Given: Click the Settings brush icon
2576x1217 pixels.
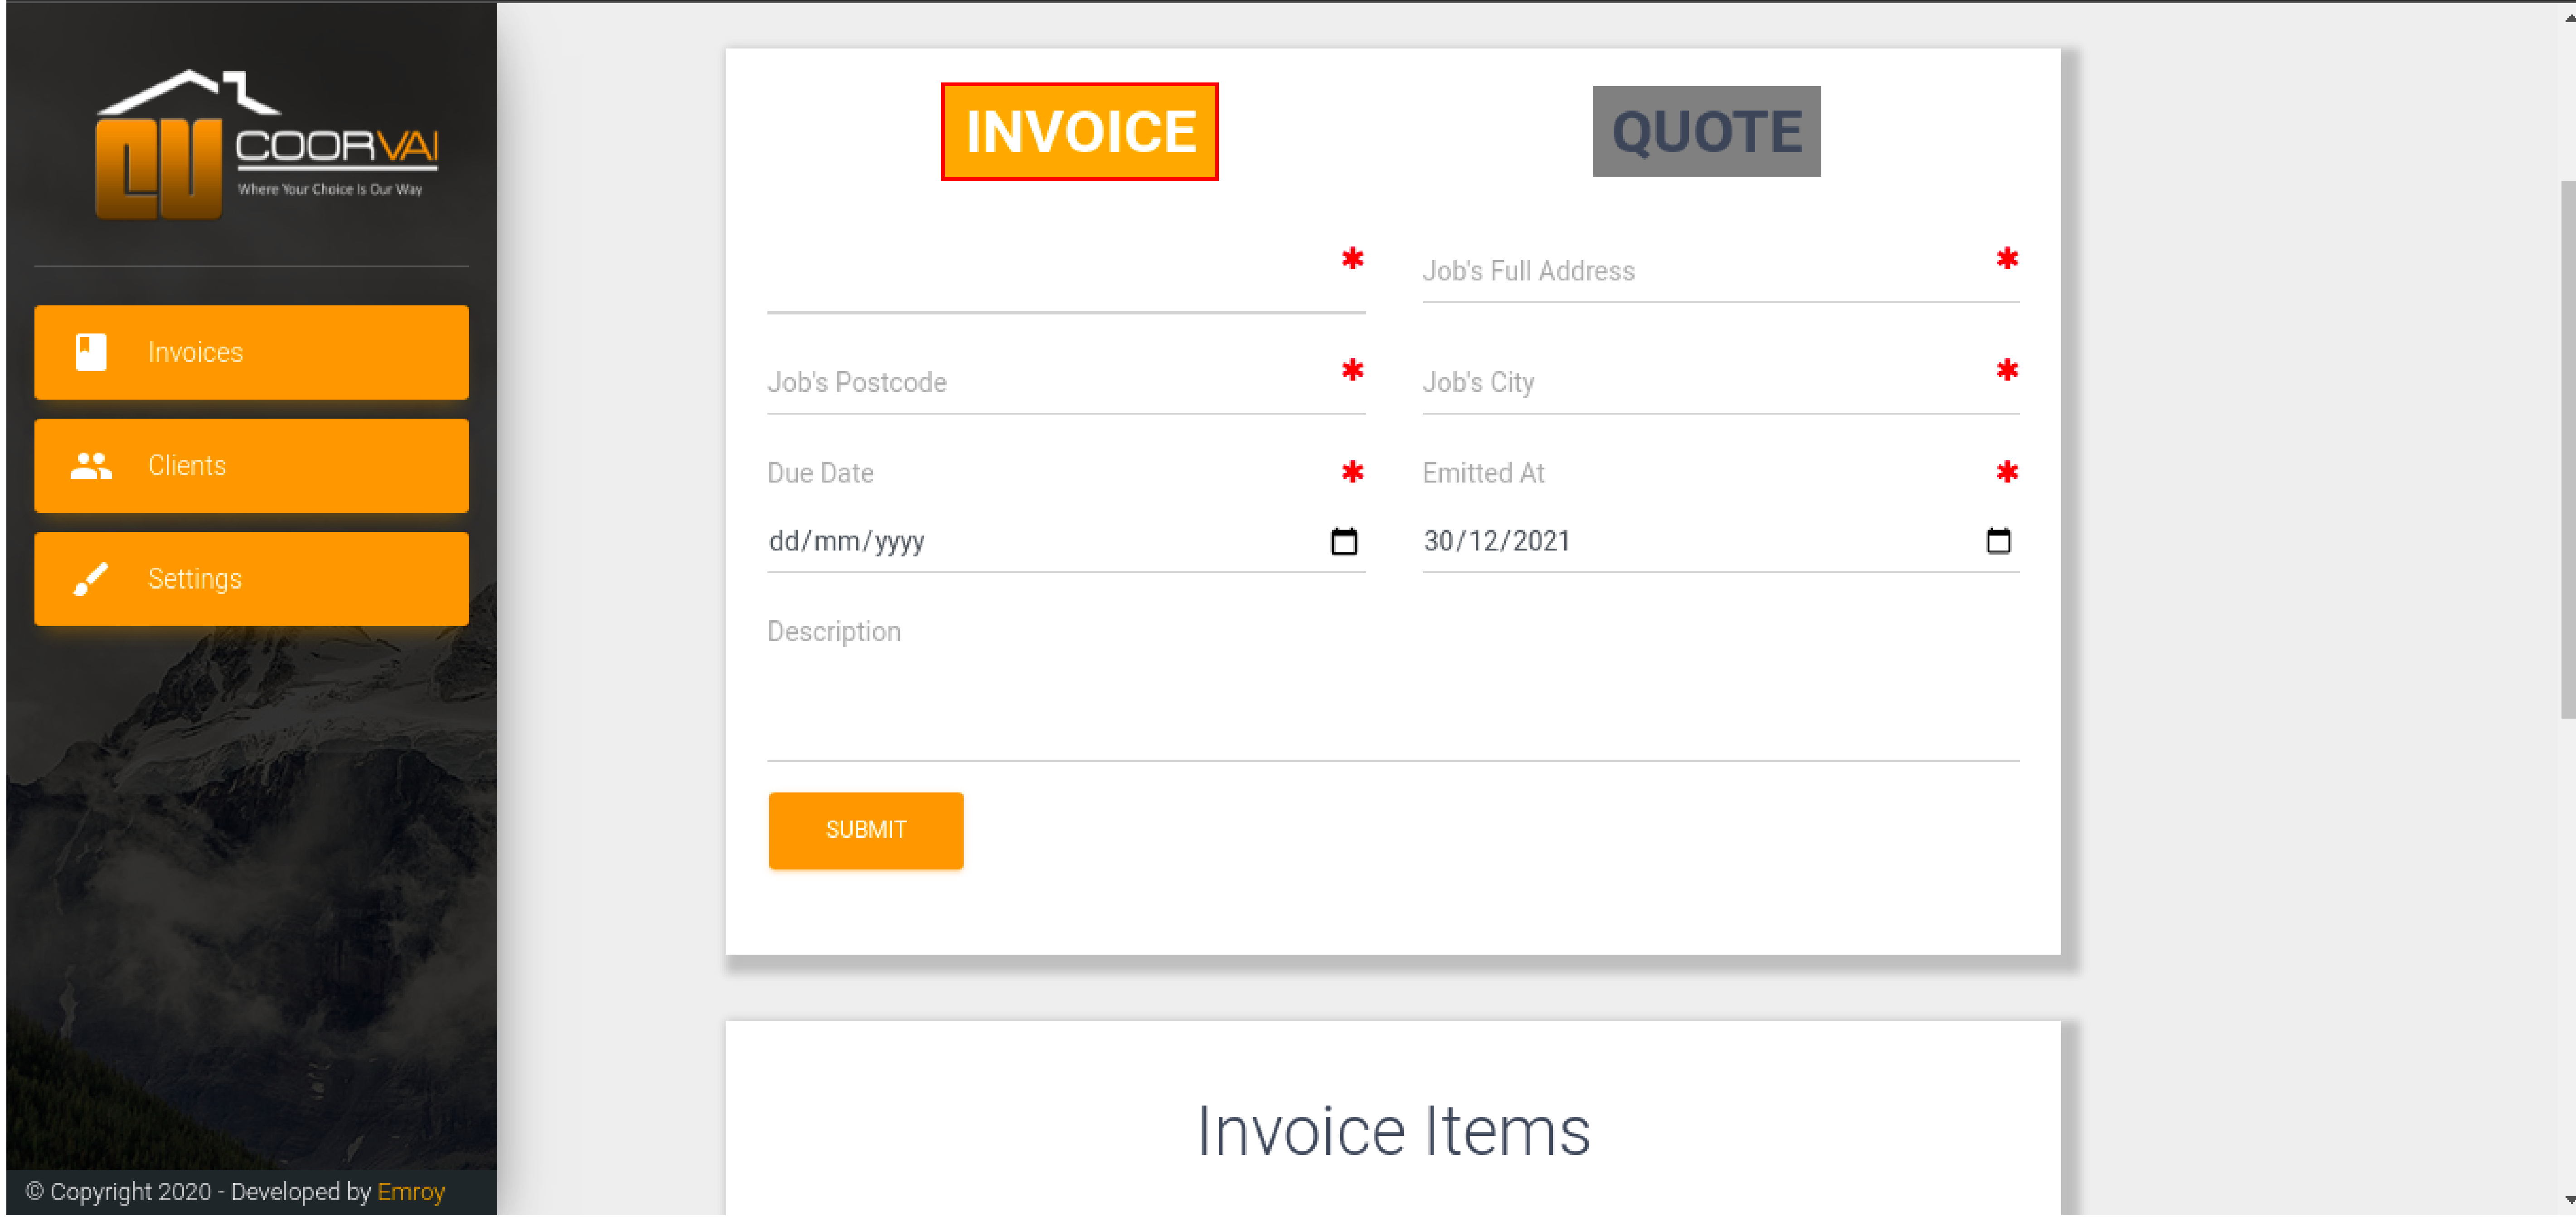Looking at the screenshot, I should coord(91,579).
